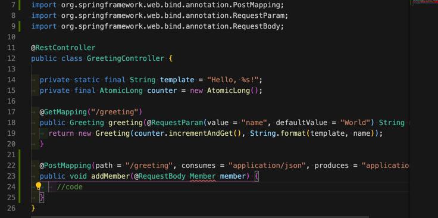Image resolution: width=438 pixels, height=218 pixels.
Task: Click the RequestParam import on line 8
Action: tap(159, 15)
